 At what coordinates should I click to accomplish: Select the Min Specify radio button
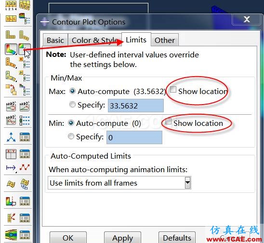pyautogui.click(x=71, y=136)
